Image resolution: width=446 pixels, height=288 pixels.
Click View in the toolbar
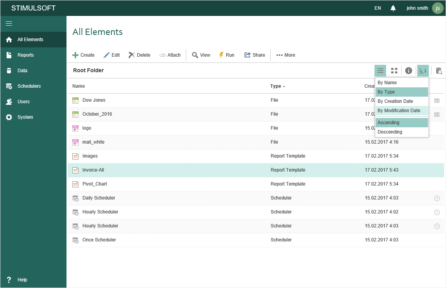click(x=201, y=55)
